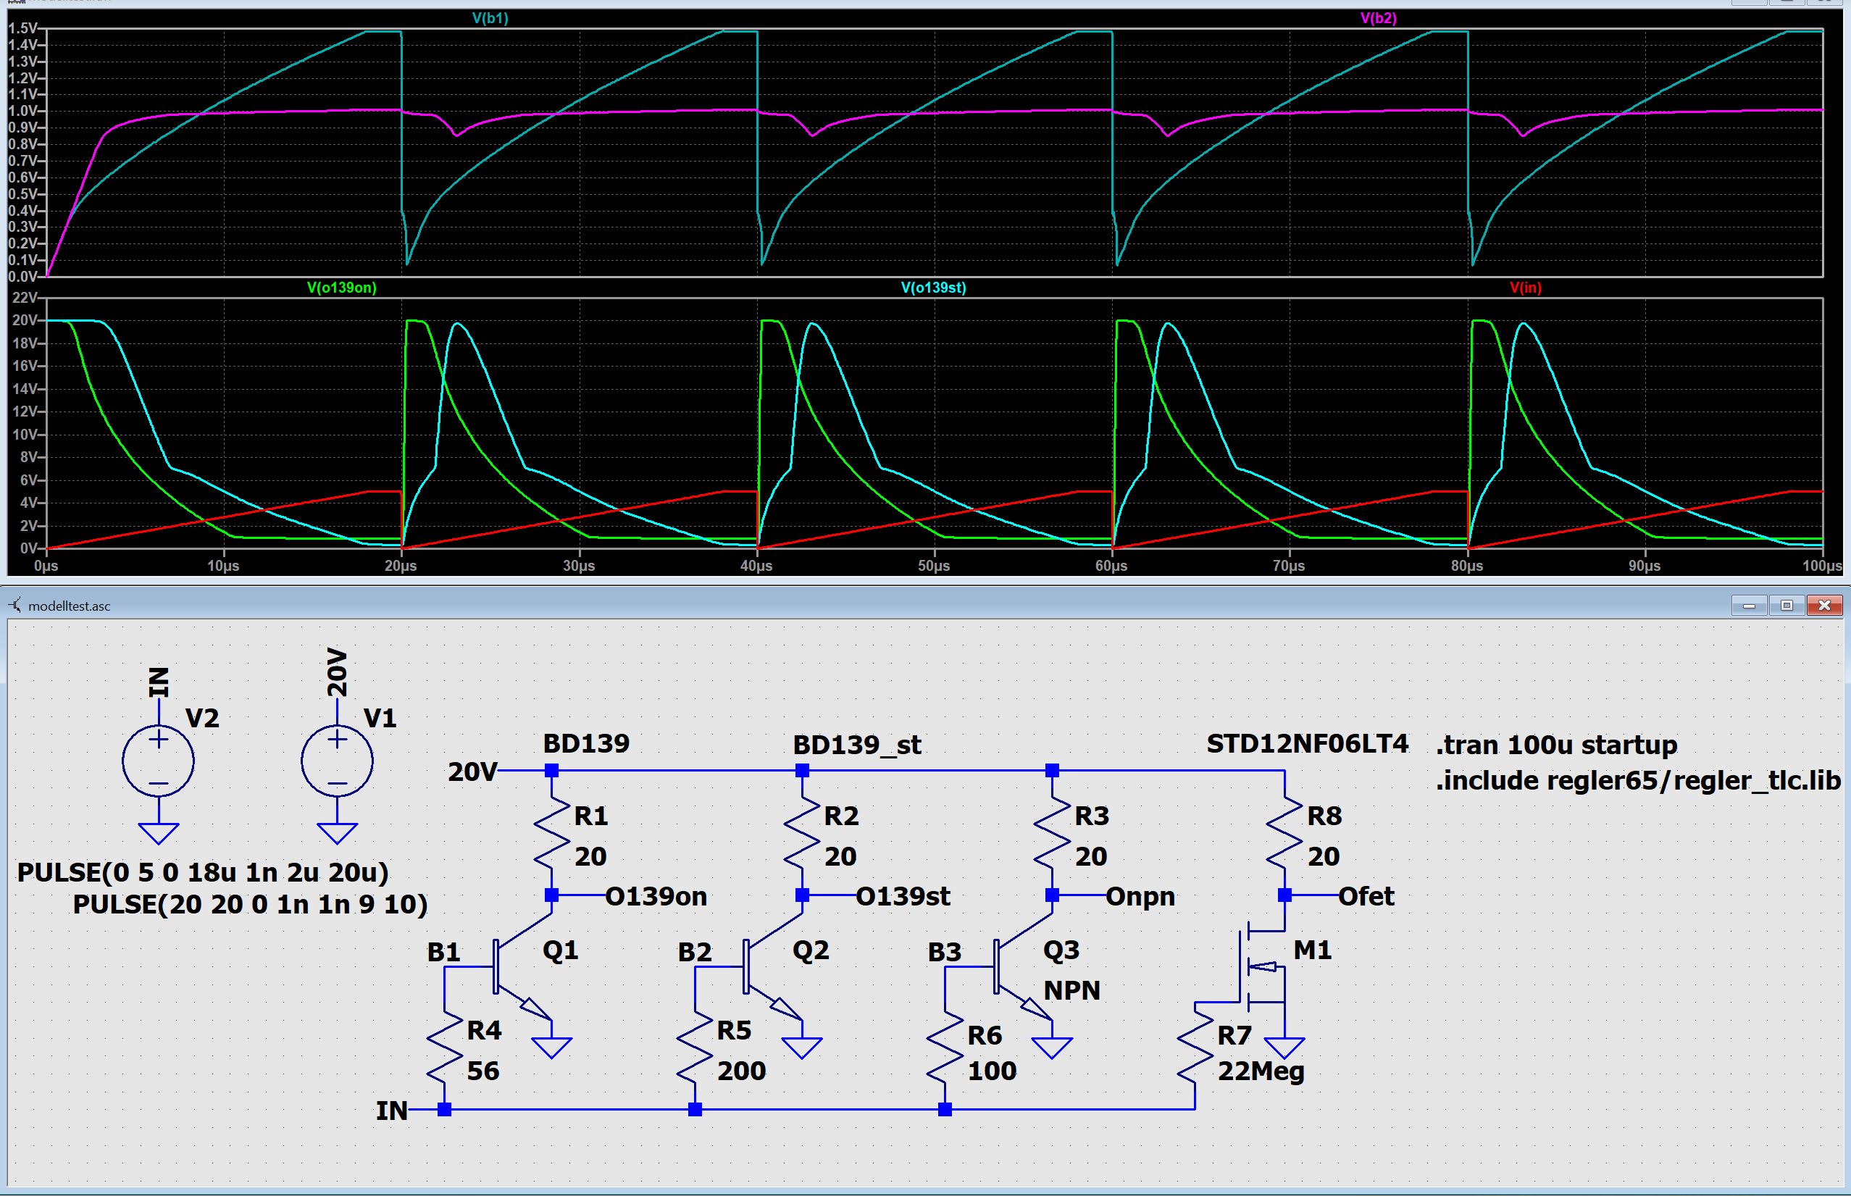
Task: Click the schematic window icon beside modelltest.asc
Action: [x=14, y=605]
